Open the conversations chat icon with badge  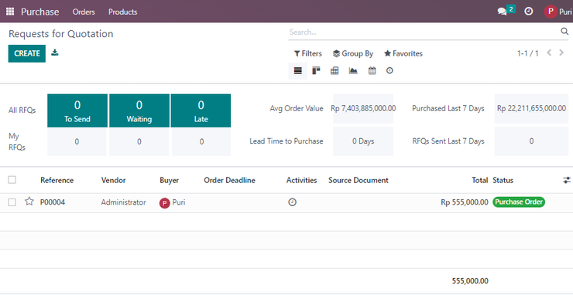tap(506, 11)
